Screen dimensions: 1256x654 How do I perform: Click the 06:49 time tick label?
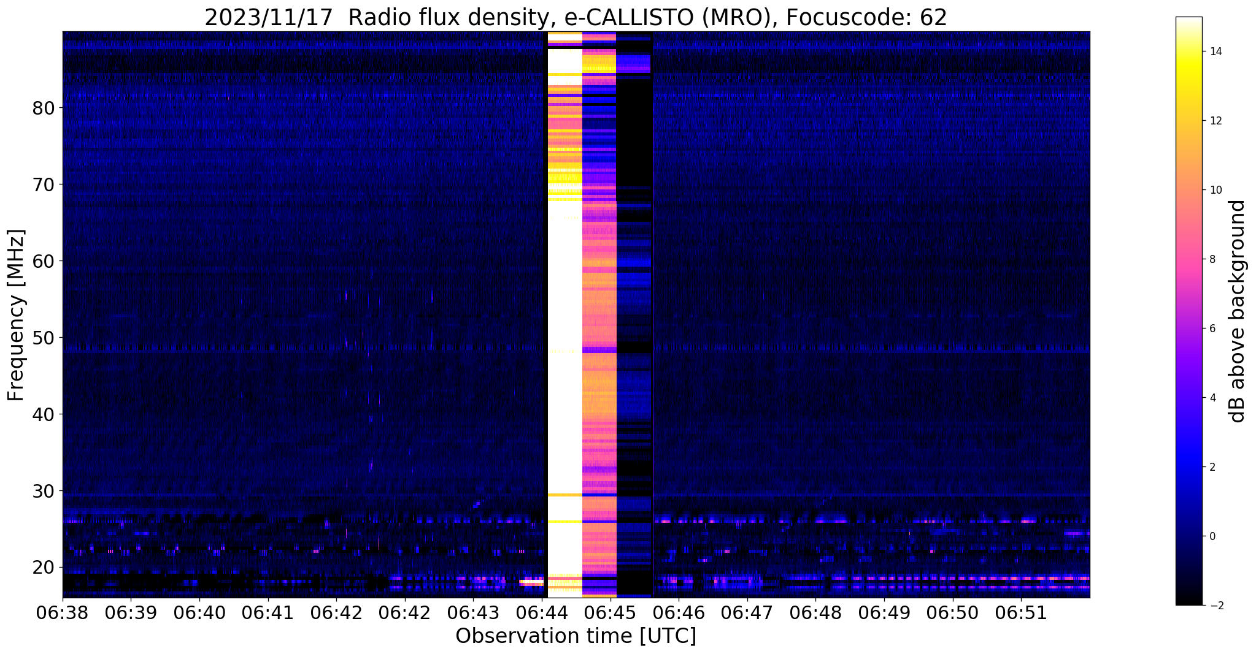point(884,612)
